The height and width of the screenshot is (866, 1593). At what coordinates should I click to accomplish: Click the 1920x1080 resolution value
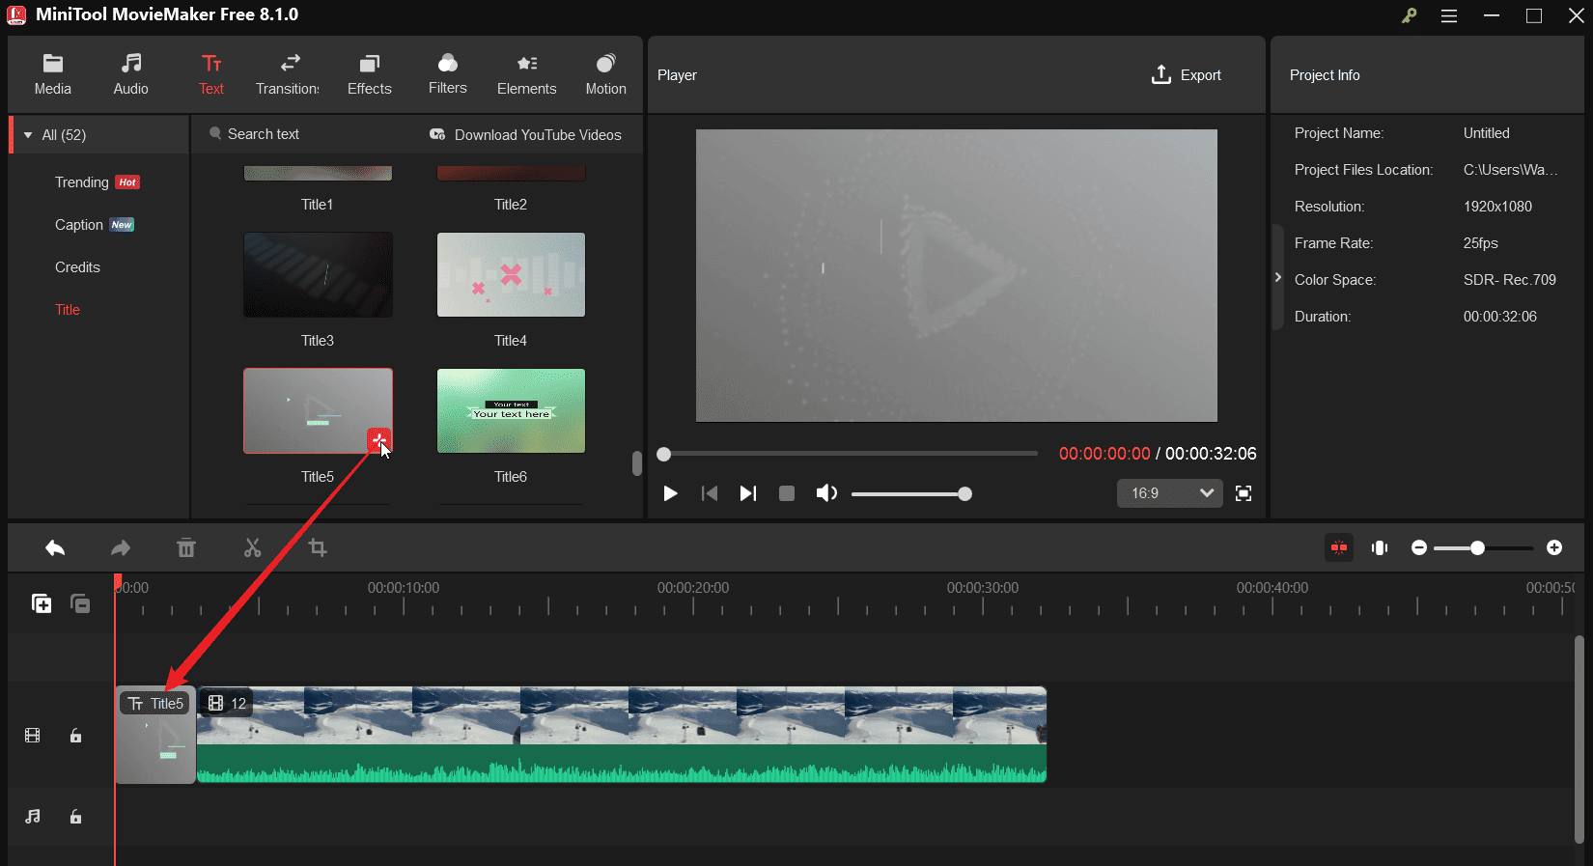(x=1497, y=207)
